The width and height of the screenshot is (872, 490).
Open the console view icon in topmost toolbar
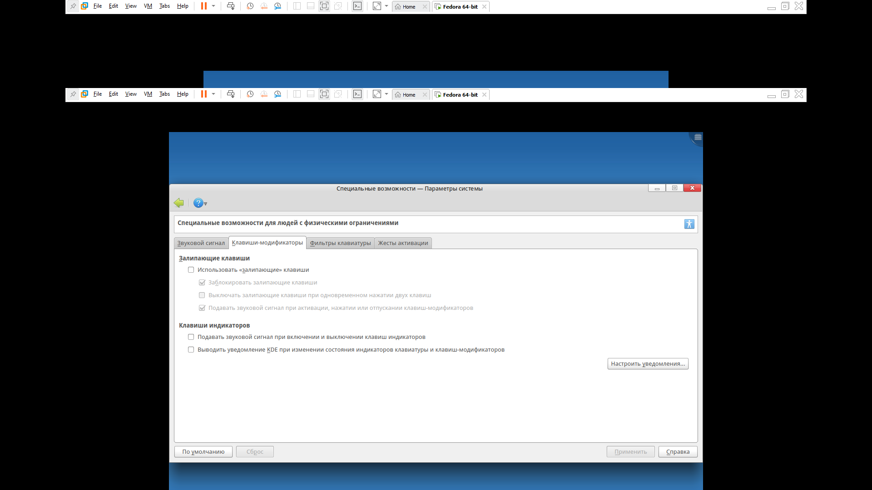click(357, 6)
